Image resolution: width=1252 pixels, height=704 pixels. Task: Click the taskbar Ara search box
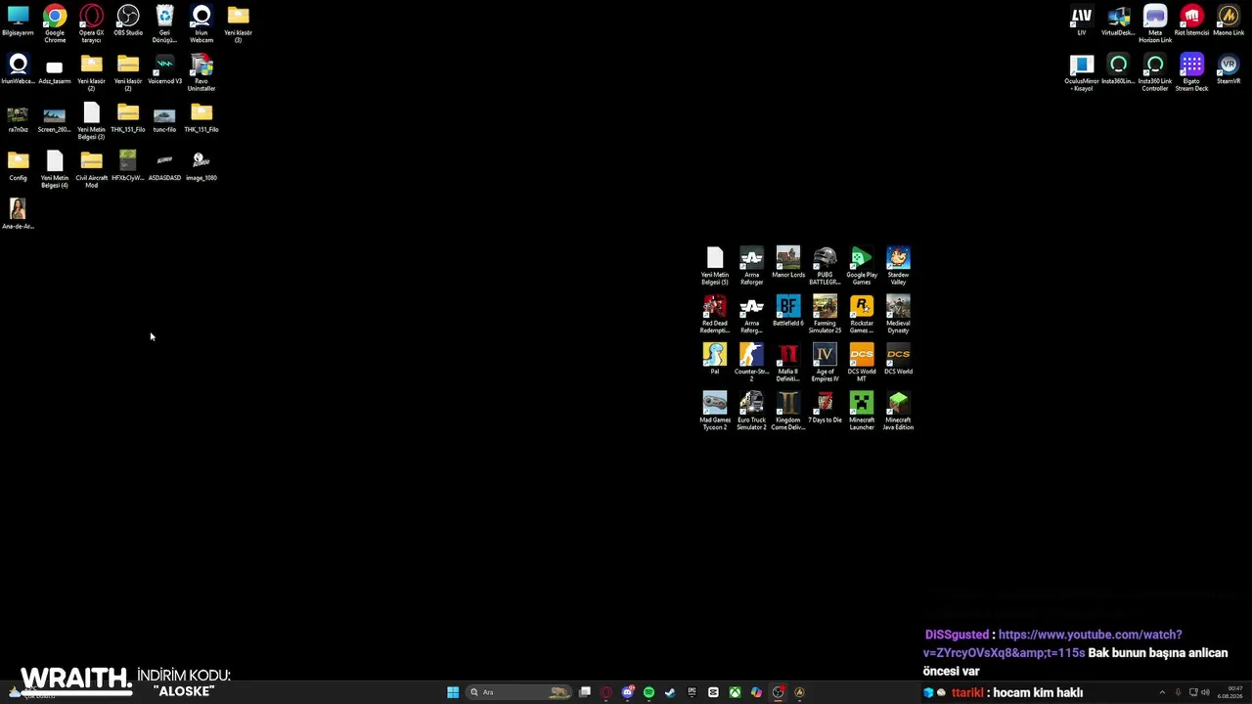point(518,692)
